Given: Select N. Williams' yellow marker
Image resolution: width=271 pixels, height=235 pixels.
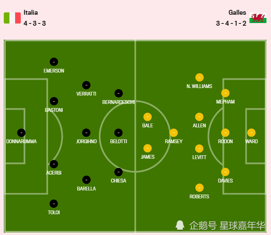Looking at the screenshot, I should pyautogui.click(x=199, y=77).
